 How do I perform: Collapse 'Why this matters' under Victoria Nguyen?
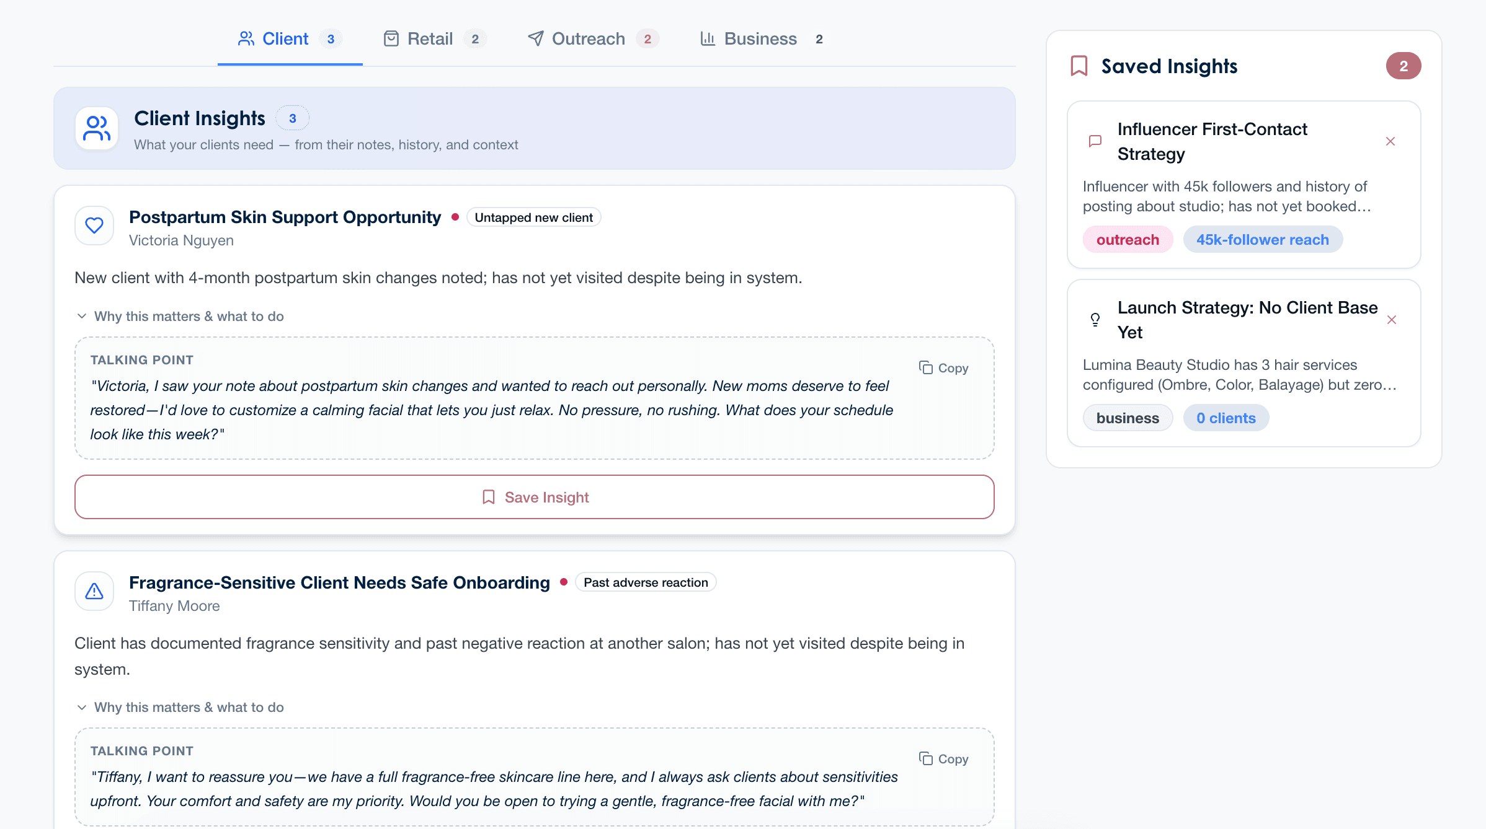(180, 316)
